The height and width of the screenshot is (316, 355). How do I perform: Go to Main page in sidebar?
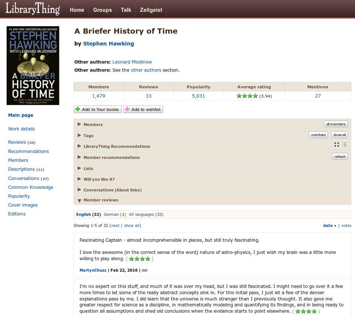[x=21, y=115]
